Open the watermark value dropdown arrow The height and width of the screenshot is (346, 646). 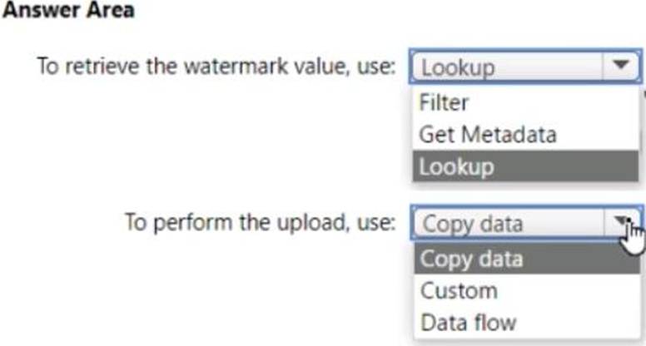tap(620, 66)
